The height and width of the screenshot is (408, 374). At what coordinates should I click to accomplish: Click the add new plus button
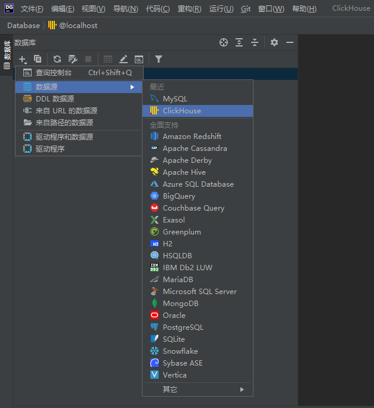point(23,59)
